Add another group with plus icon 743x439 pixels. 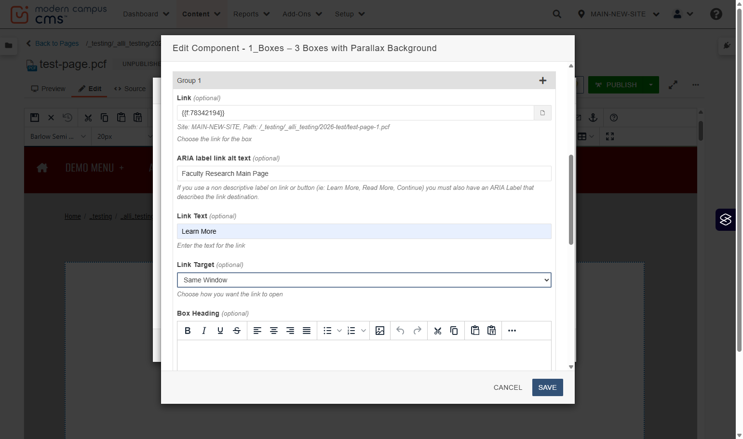tap(543, 80)
